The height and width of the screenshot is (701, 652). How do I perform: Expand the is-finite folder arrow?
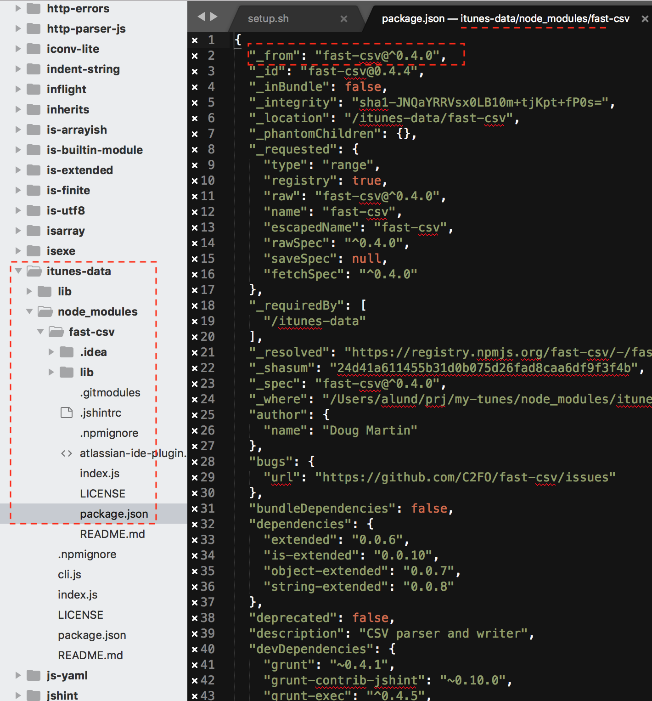coord(18,190)
